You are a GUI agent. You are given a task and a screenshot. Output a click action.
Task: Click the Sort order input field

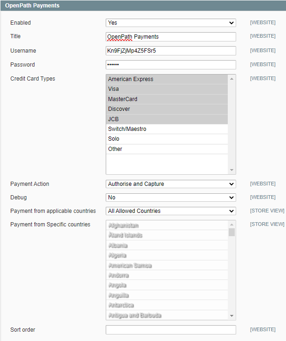pyautogui.click(x=171, y=330)
